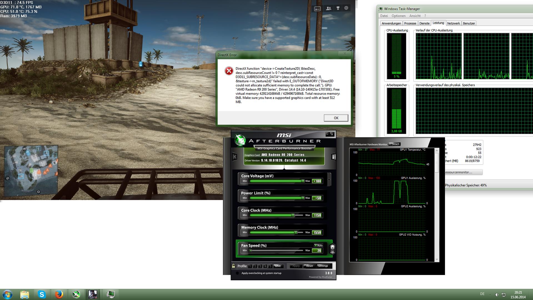
Task: Open Windows Explorer from the taskbar
Action: 24,294
